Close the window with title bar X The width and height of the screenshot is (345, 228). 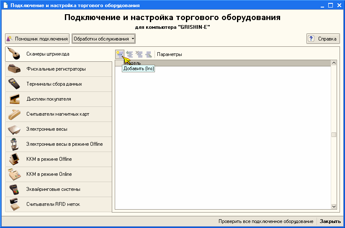pos(339,5)
